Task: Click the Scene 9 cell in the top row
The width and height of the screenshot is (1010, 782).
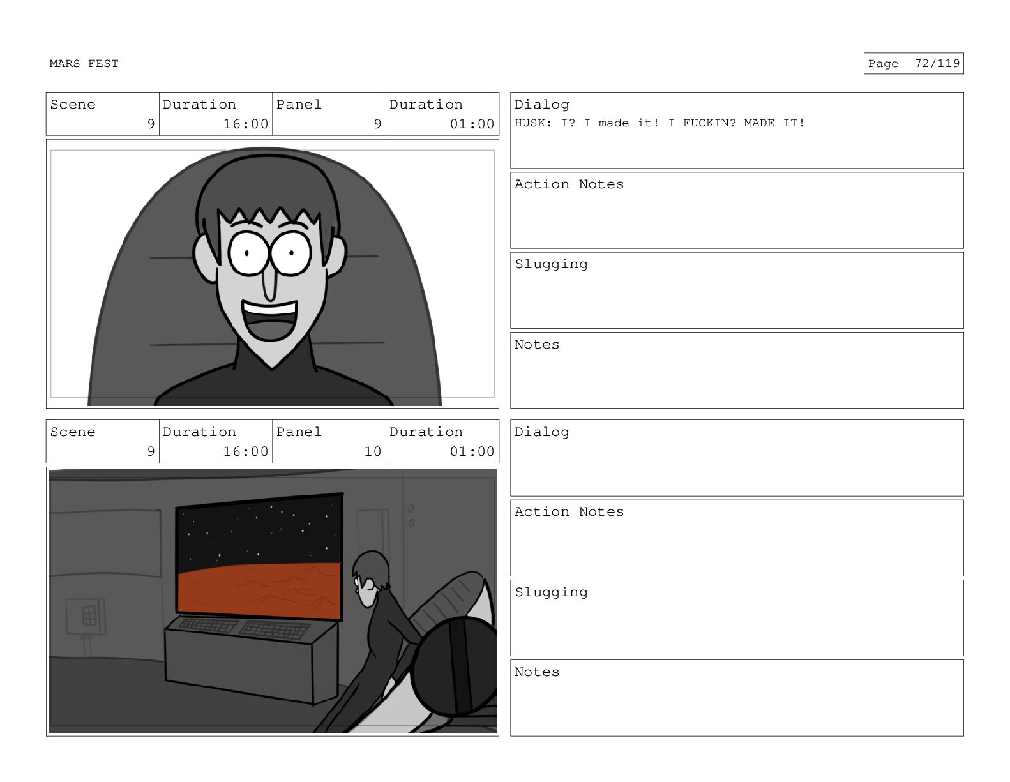Action: pos(103,114)
